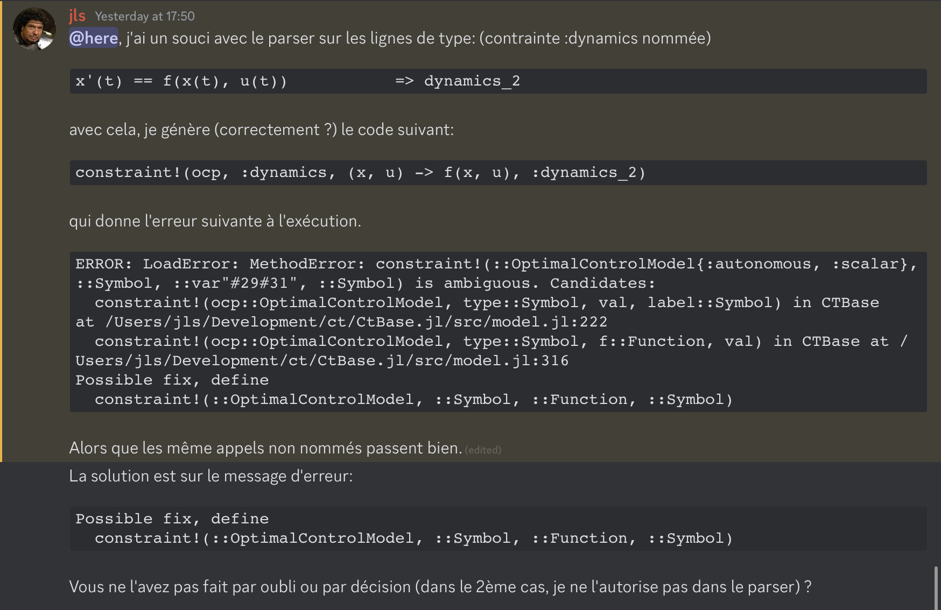The height and width of the screenshot is (610, 941).
Task: Click the line qui donne l'erreur suivante
Action: click(215, 221)
